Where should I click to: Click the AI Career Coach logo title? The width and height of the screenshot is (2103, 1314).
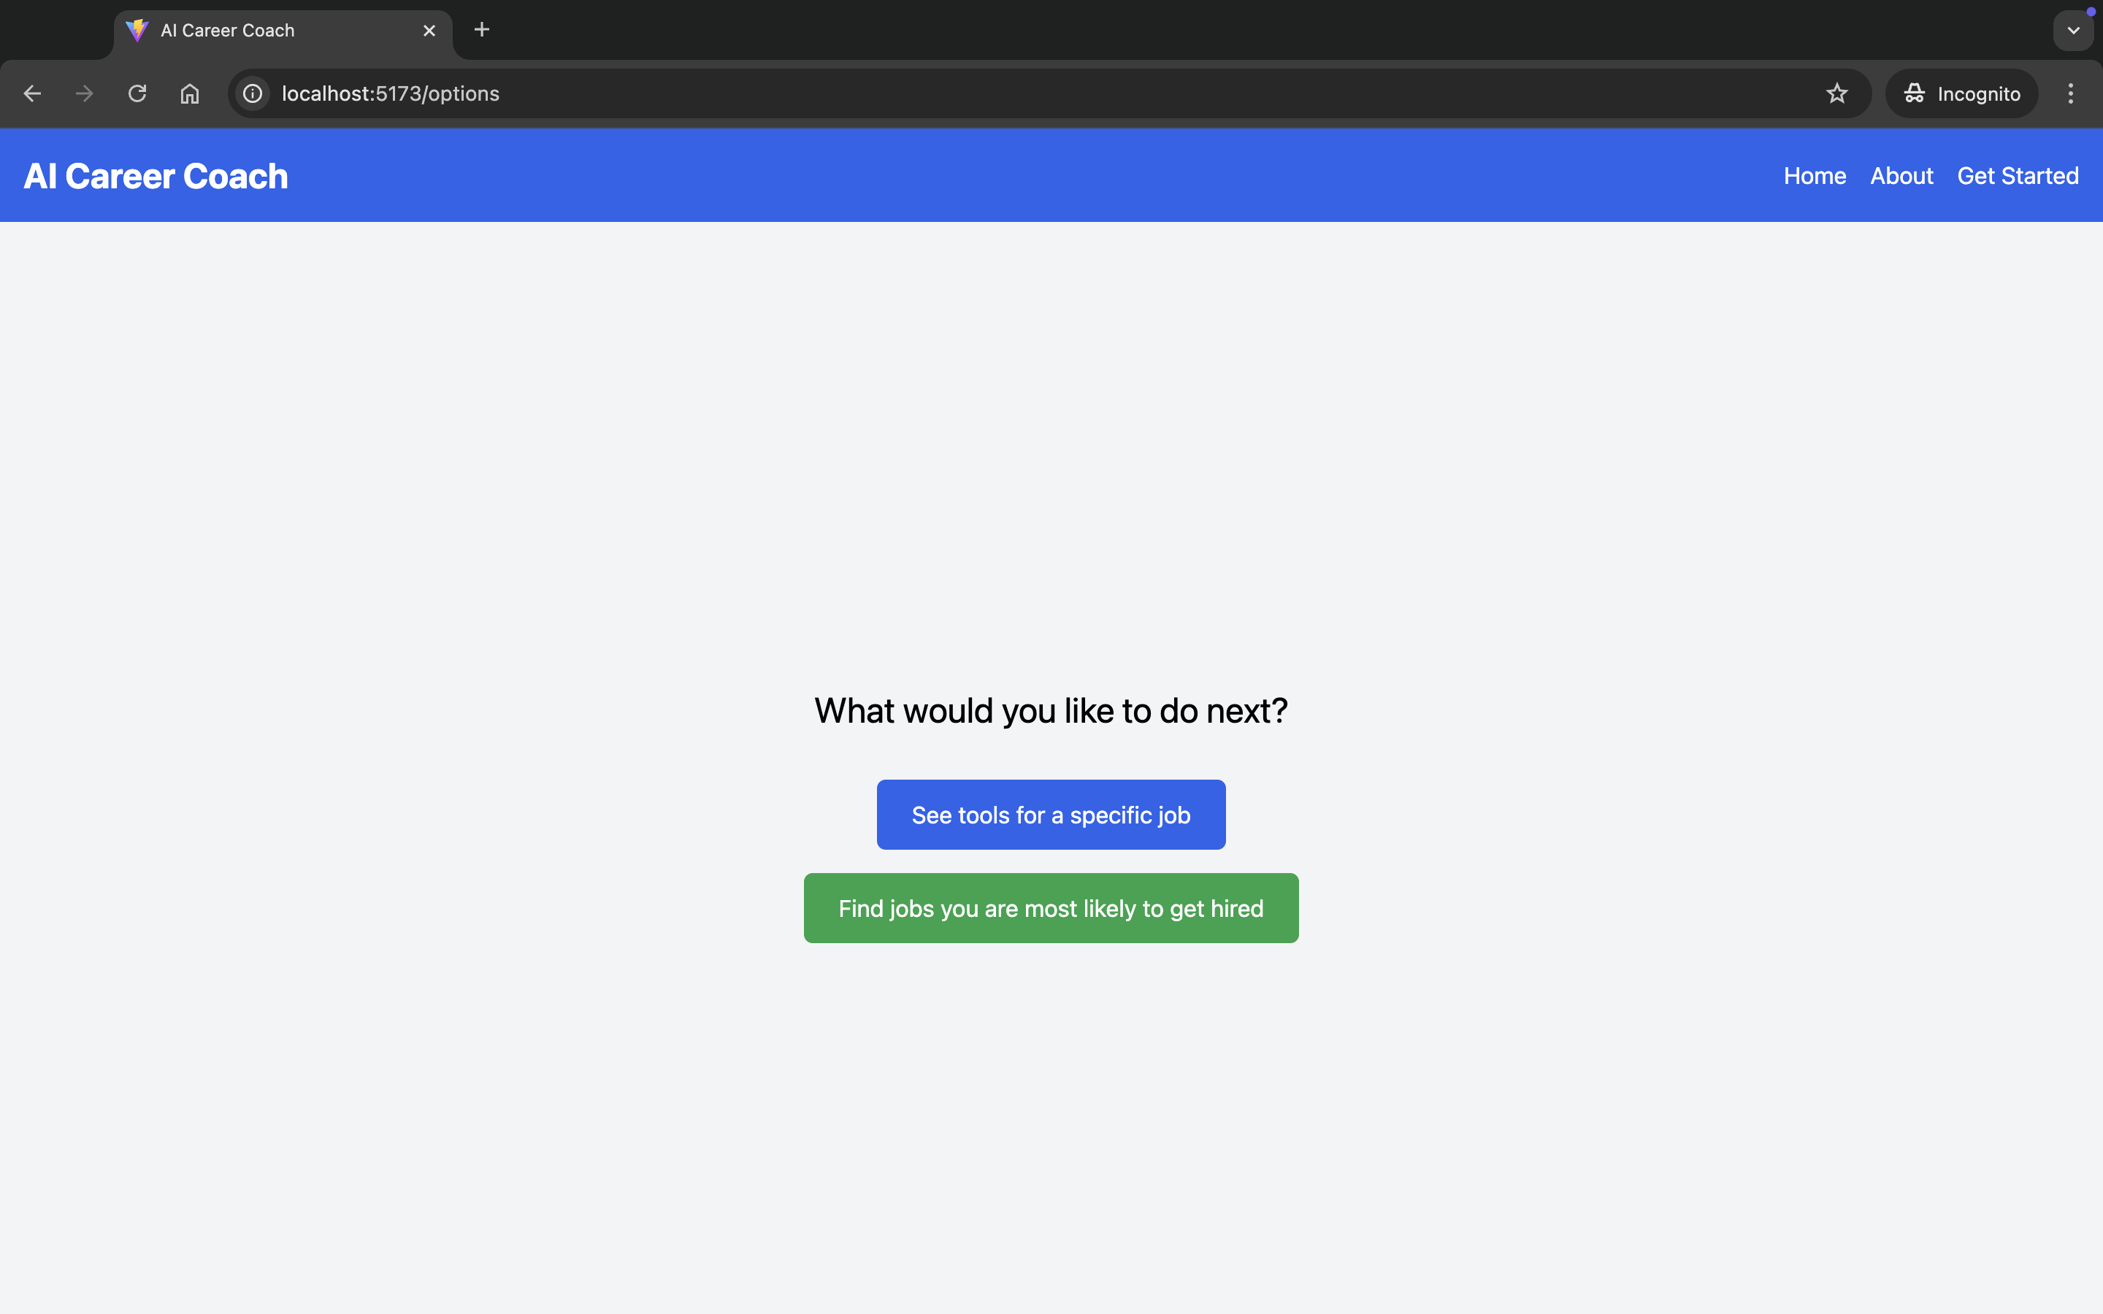(x=156, y=177)
